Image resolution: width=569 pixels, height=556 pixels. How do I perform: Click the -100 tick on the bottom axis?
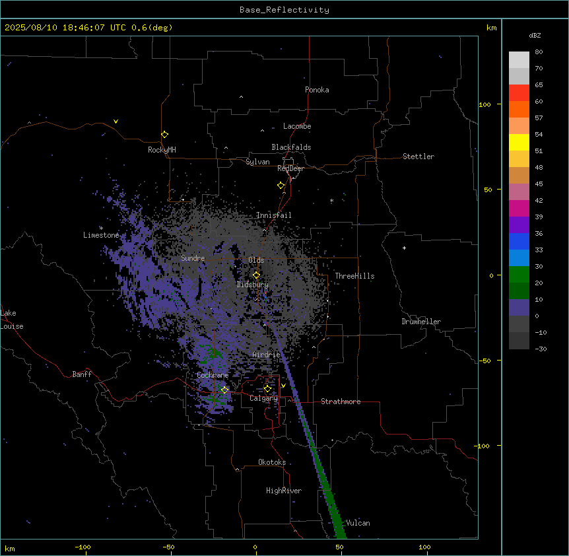(83, 547)
